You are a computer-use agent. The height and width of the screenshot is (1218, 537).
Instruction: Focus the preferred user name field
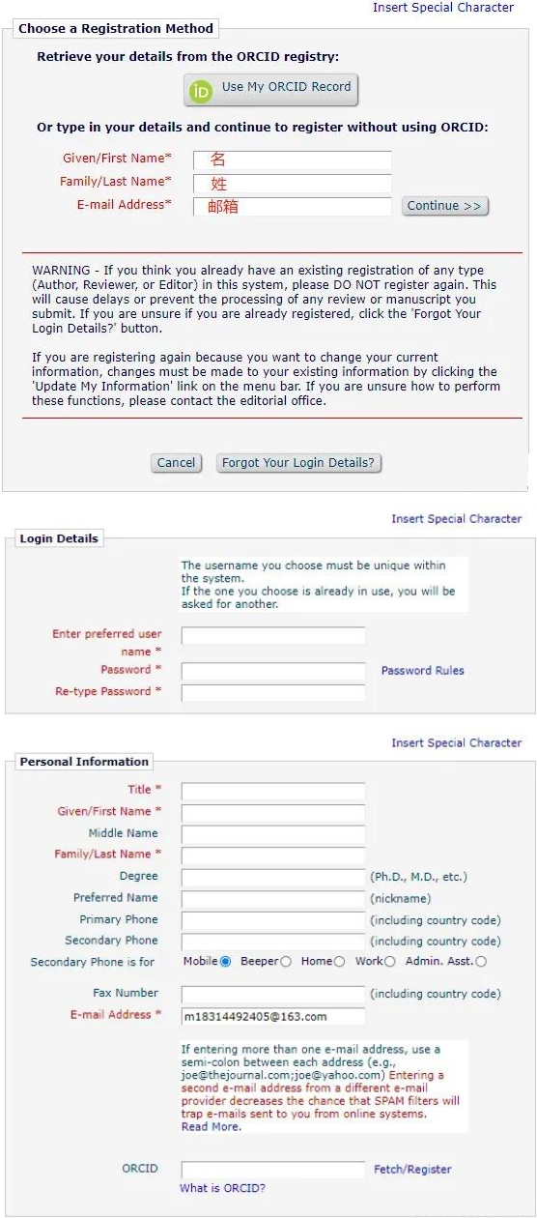[273, 636]
